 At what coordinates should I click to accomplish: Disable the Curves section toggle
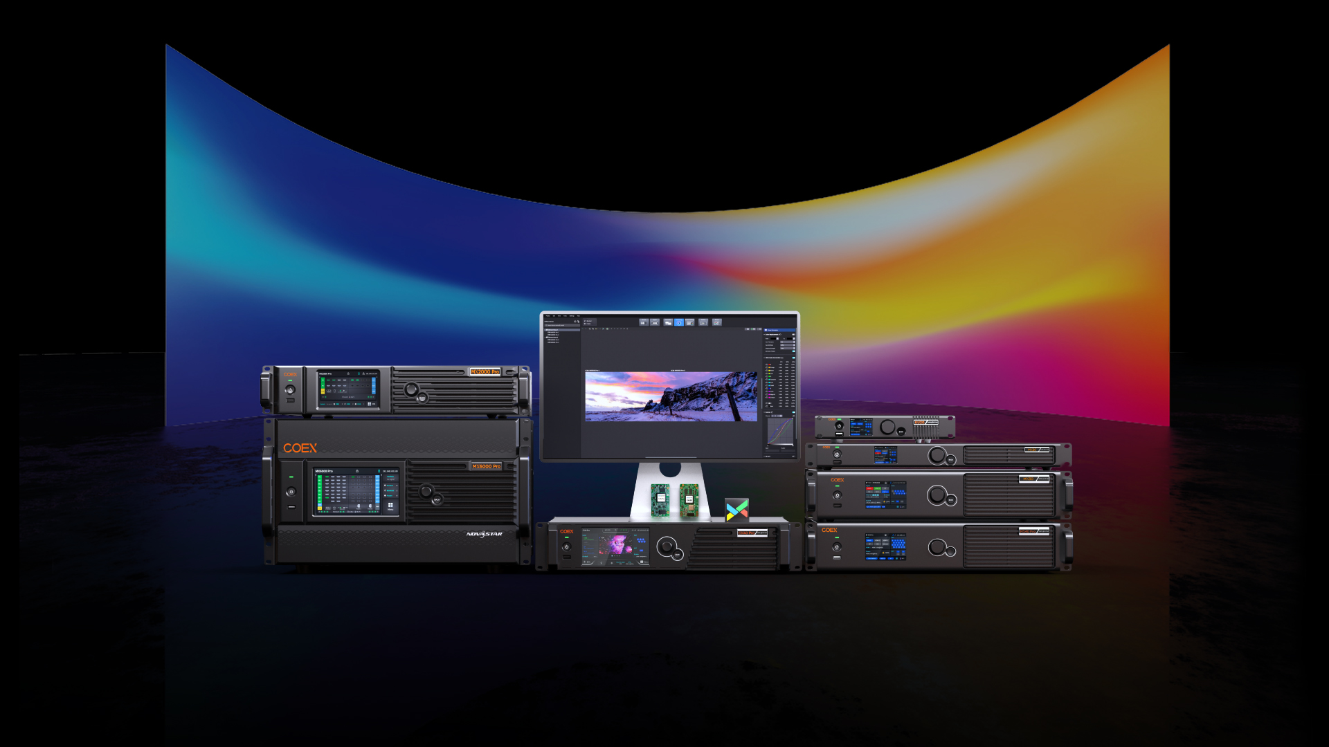793,412
